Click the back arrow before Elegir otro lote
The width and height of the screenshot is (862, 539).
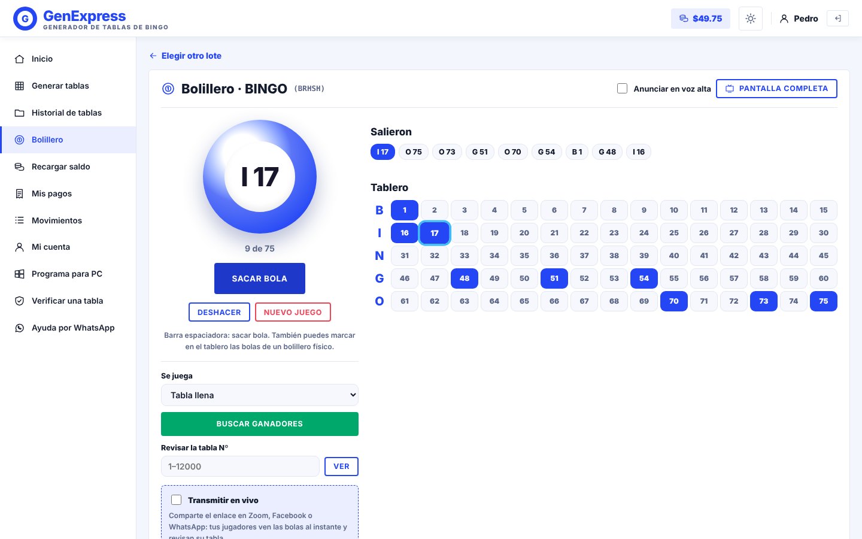click(x=153, y=56)
